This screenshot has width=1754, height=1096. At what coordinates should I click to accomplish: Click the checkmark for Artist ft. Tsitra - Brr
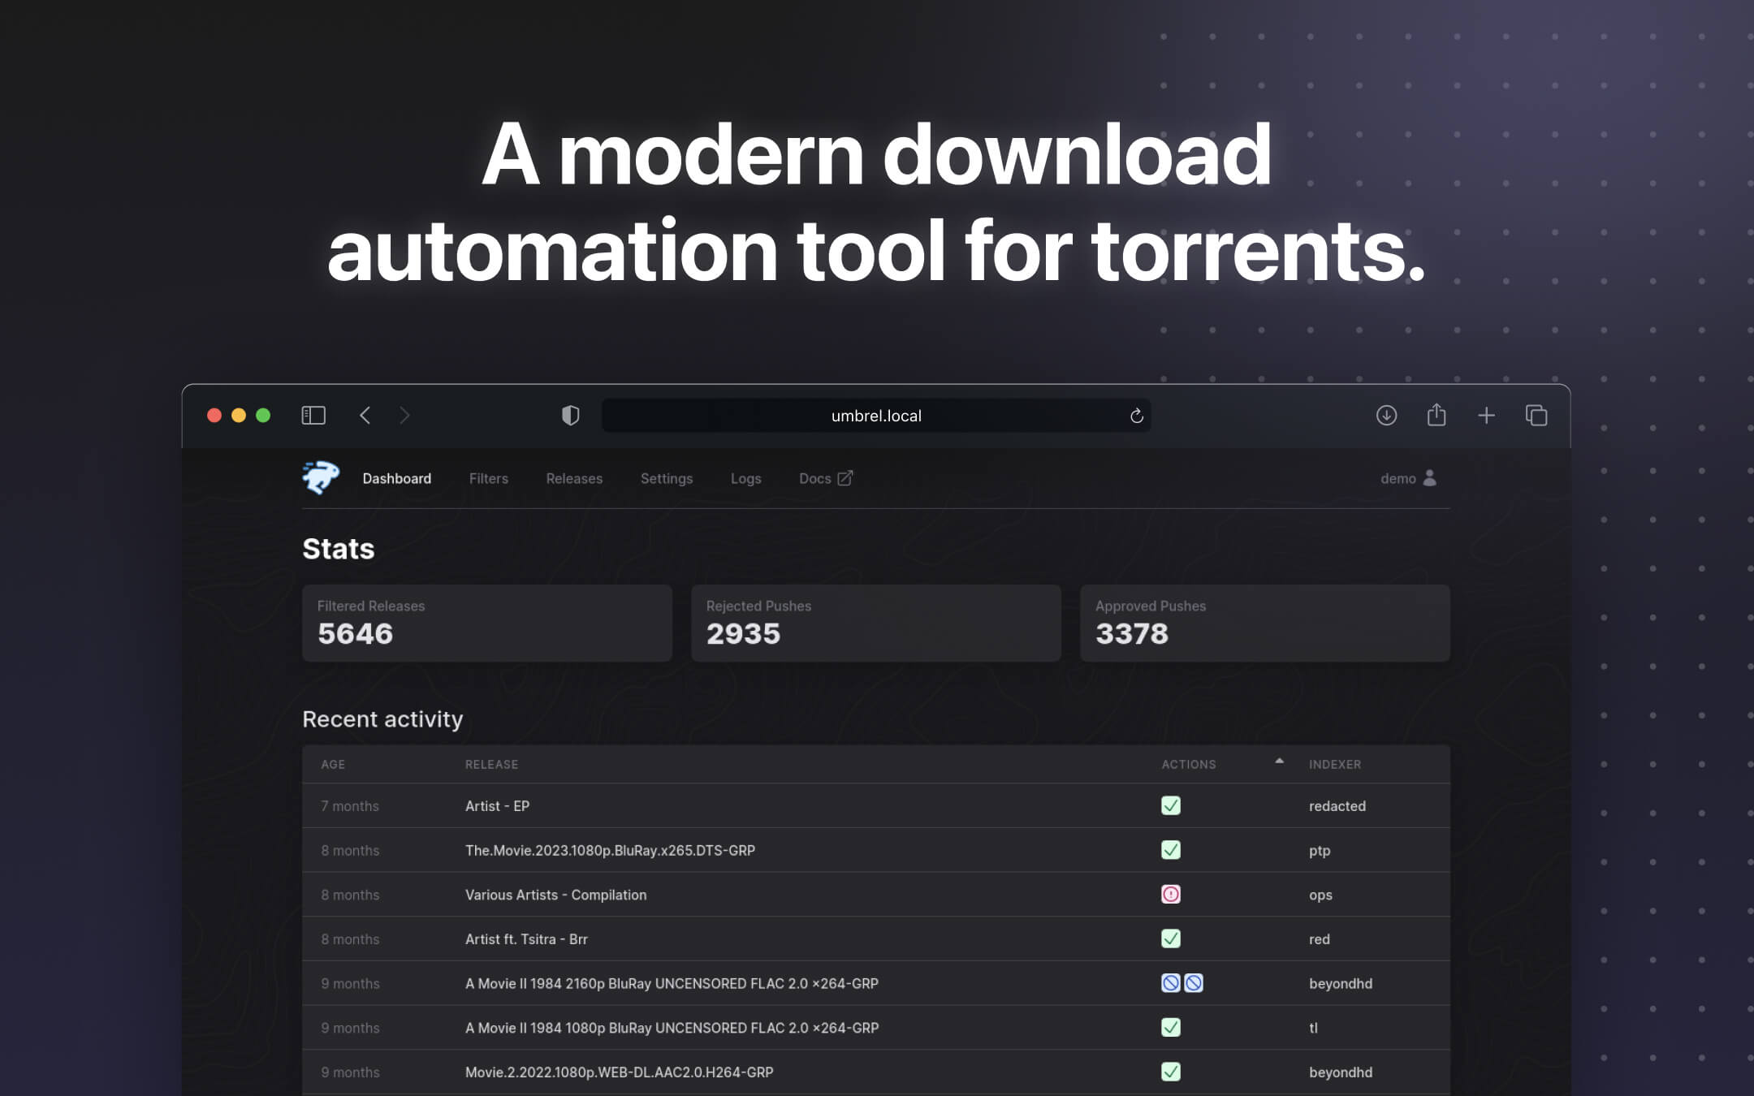pyautogui.click(x=1170, y=939)
